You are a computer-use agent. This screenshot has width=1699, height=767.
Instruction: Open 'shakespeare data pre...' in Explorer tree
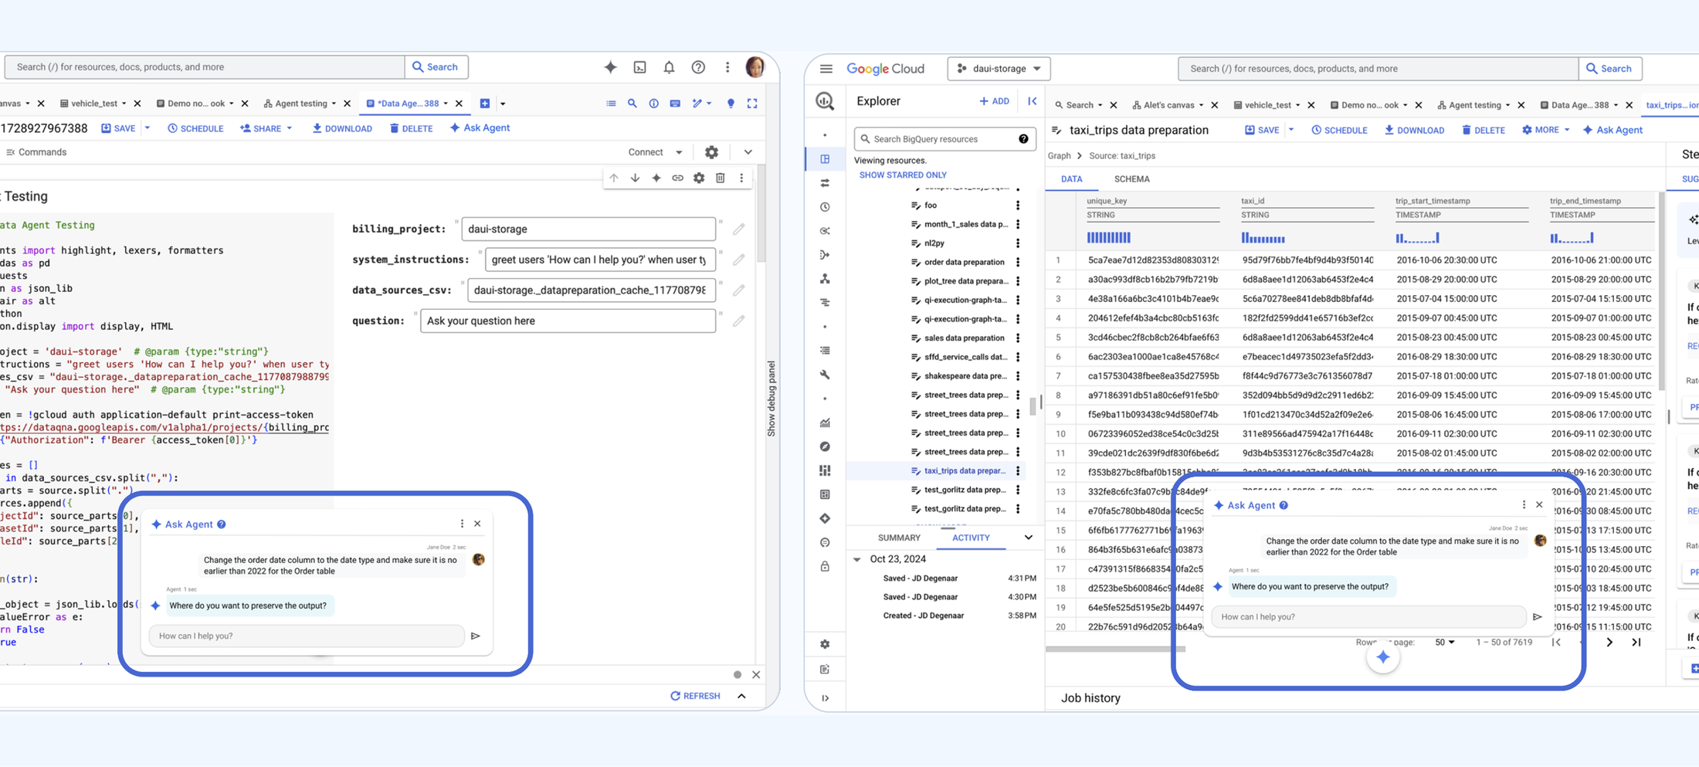click(964, 376)
